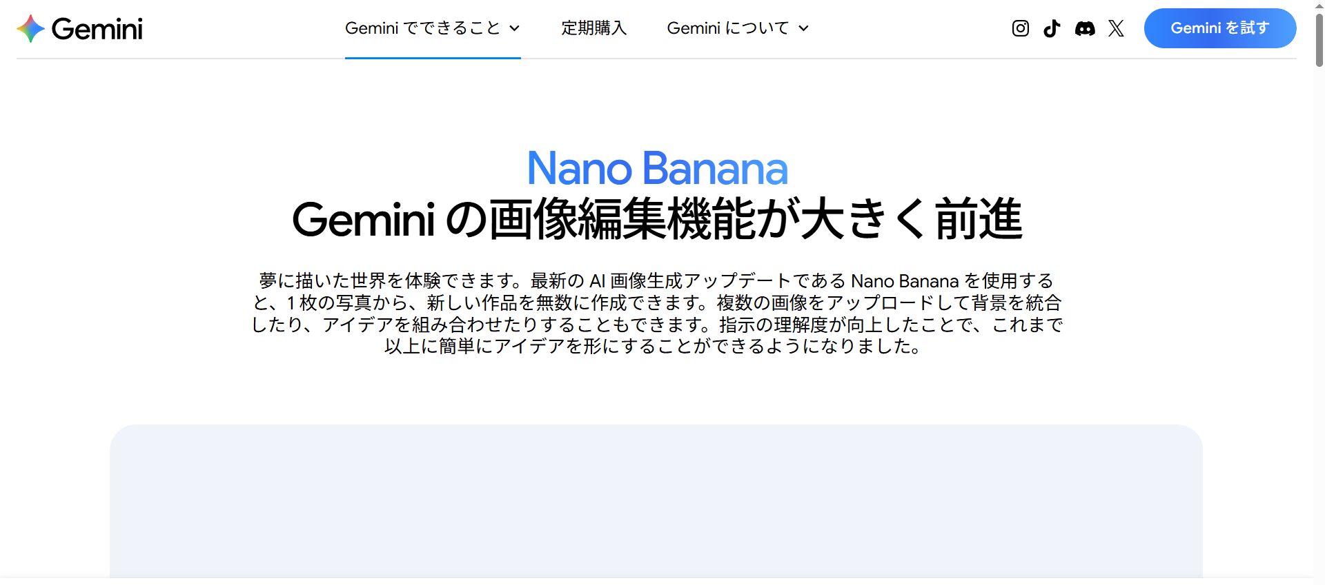Click the description paragraph starting with 夢に描いた世界
Image resolution: width=1325 pixels, height=585 pixels.
[x=657, y=314]
